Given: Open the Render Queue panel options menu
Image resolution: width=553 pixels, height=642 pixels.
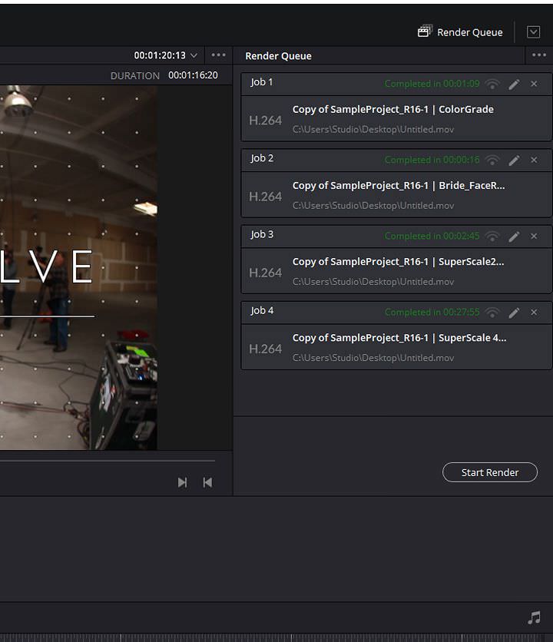Looking at the screenshot, I should click(538, 55).
